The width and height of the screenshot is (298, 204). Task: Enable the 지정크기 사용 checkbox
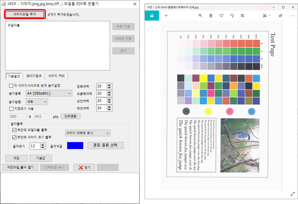[x=11, y=109]
